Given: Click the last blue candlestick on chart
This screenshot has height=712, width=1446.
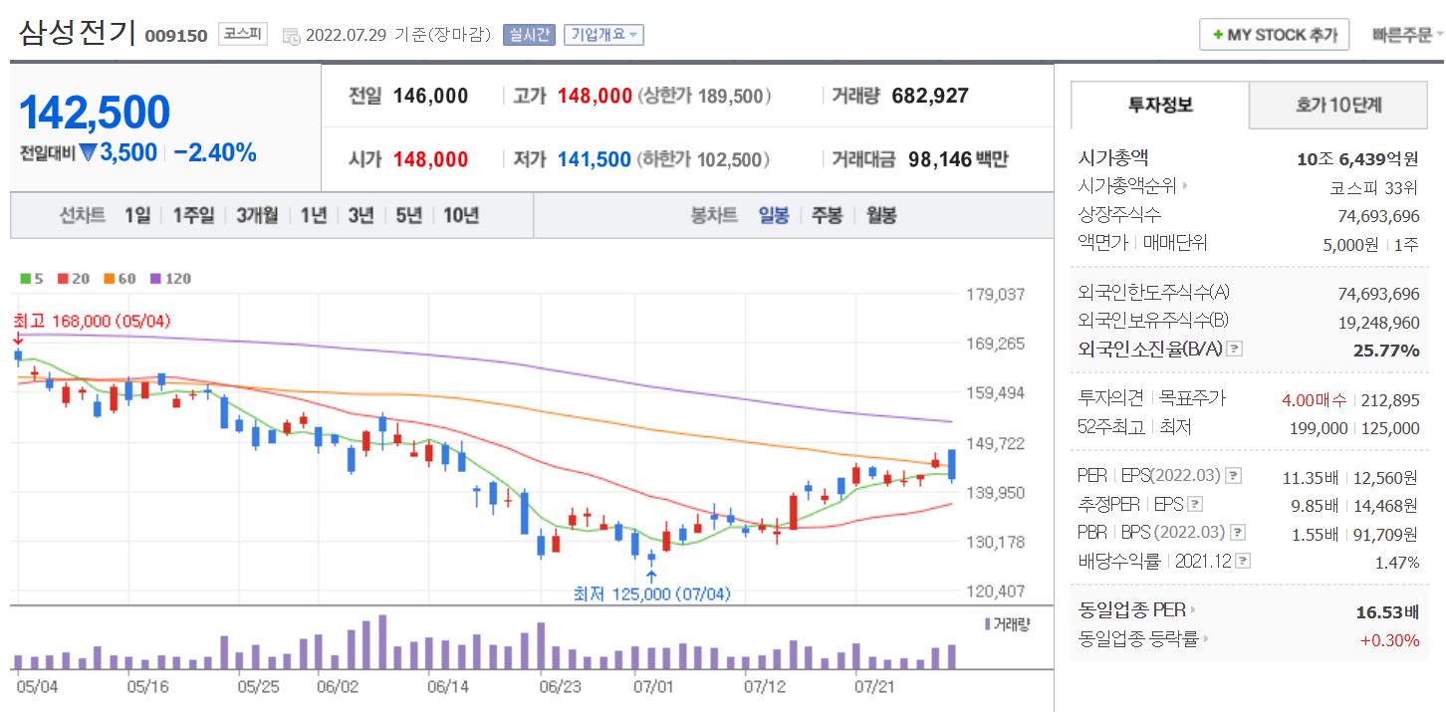Looking at the screenshot, I should tap(952, 465).
